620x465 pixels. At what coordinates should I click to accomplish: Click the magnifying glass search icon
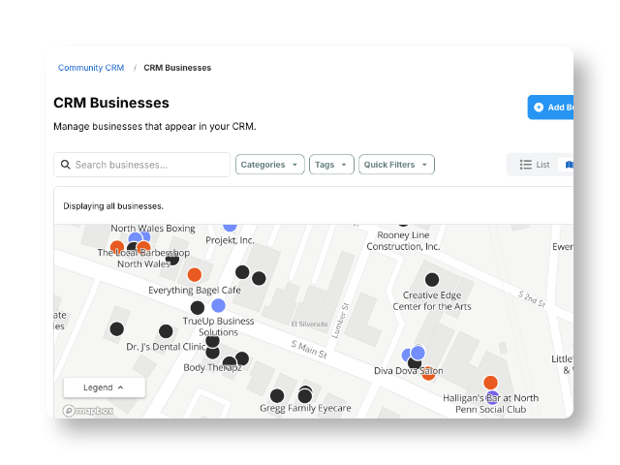(65, 165)
